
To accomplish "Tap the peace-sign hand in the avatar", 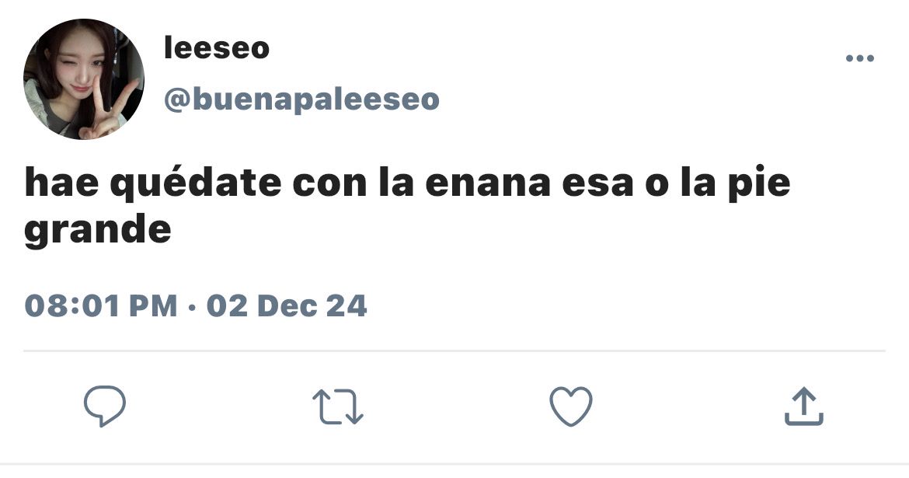I will click(102, 110).
